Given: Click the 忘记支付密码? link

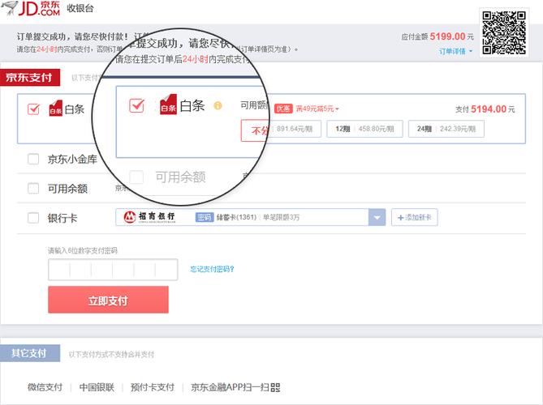Looking at the screenshot, I should point(213,269).
